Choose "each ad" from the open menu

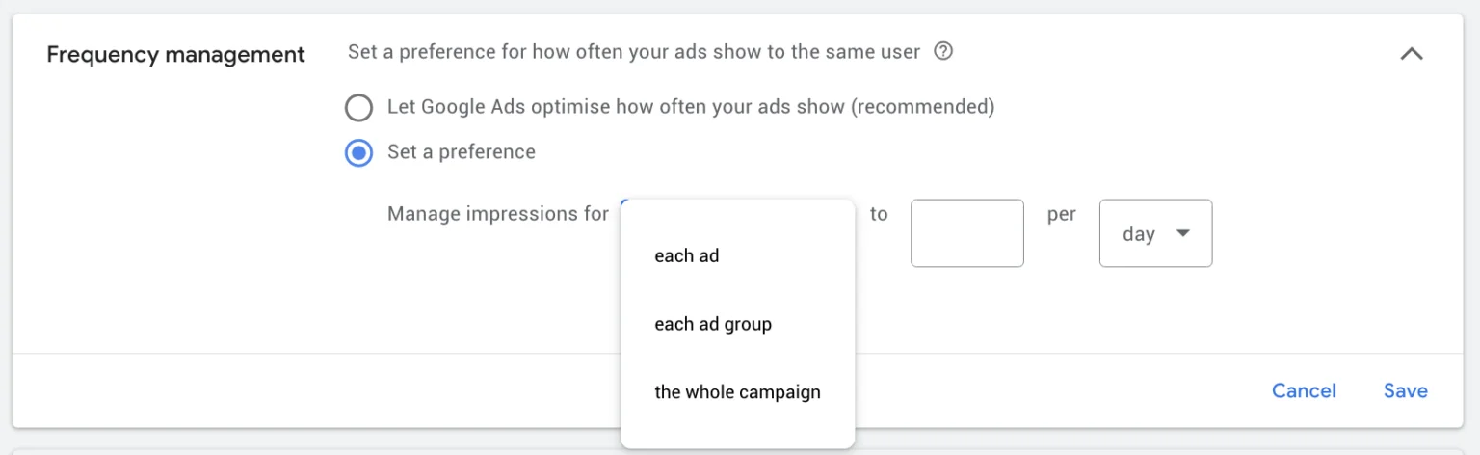[x=687, y=255]
